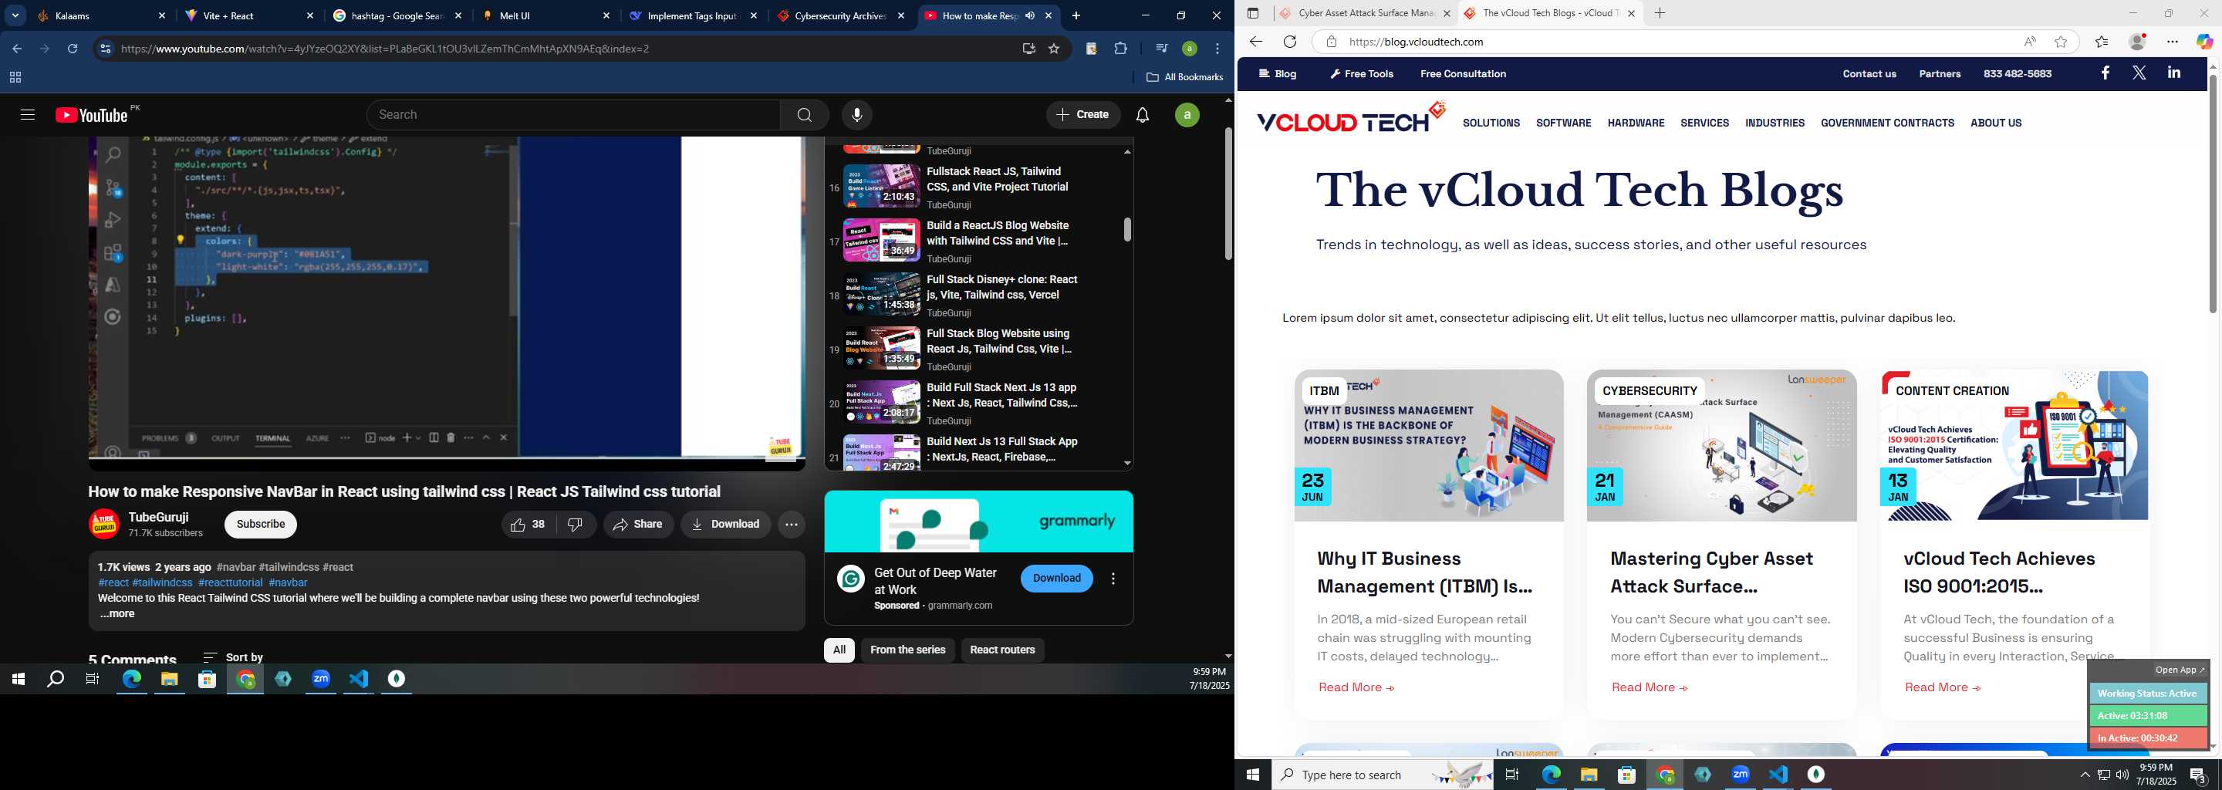Open Zoom from the right taskbar
2222x790 pixels.
click(x=1740, y=775)
